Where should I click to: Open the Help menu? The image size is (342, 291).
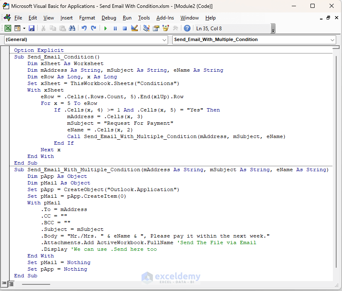pyautogui.click(x=210, y=18)
